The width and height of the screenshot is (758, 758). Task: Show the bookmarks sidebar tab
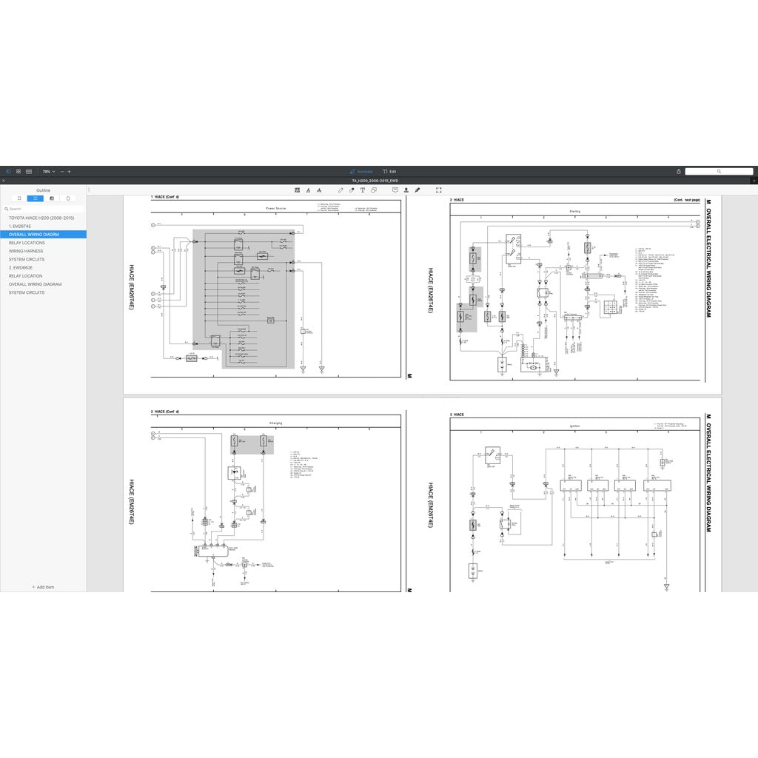19,198
